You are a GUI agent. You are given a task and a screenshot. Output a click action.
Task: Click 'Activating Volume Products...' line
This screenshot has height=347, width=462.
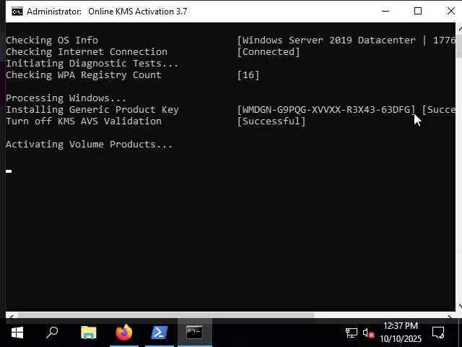click(x=89, y=145)
